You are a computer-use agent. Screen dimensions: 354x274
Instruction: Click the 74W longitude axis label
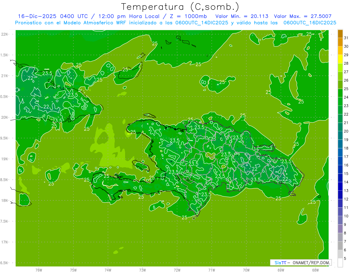[x=108, y=270]
